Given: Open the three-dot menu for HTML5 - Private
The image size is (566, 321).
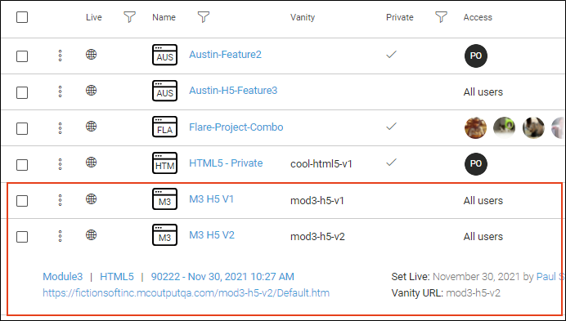Looking at the screenshot, I should point(60,163).
